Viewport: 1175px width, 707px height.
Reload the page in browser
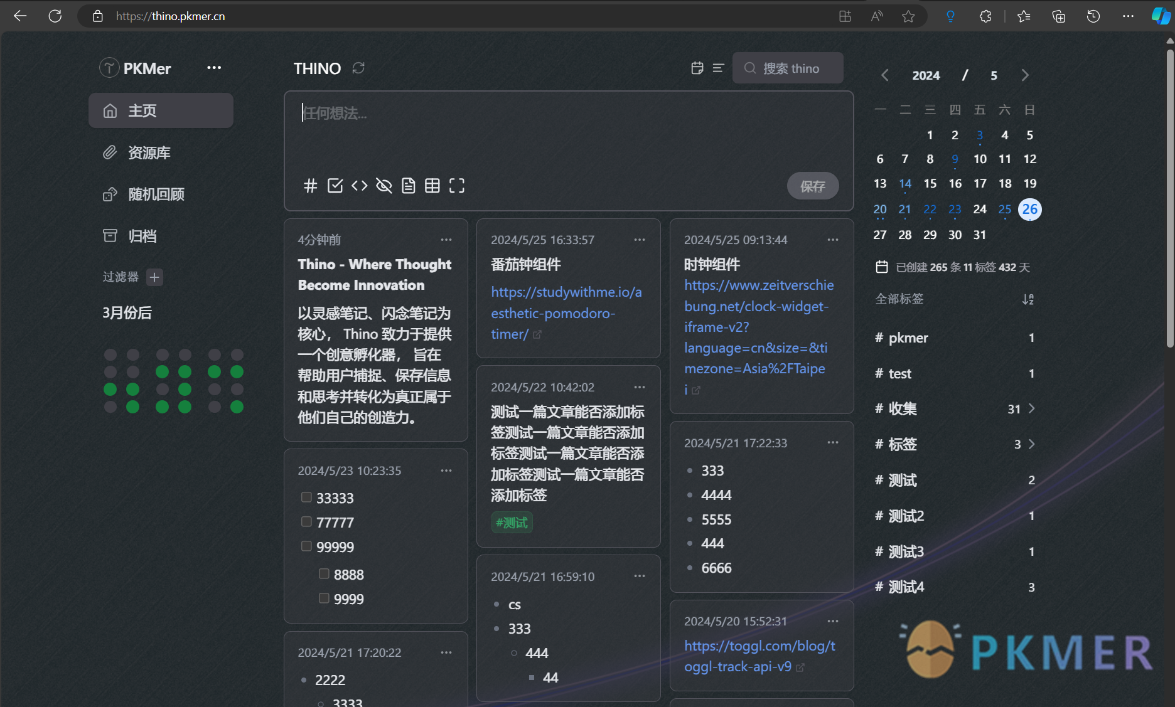point(55,16)
